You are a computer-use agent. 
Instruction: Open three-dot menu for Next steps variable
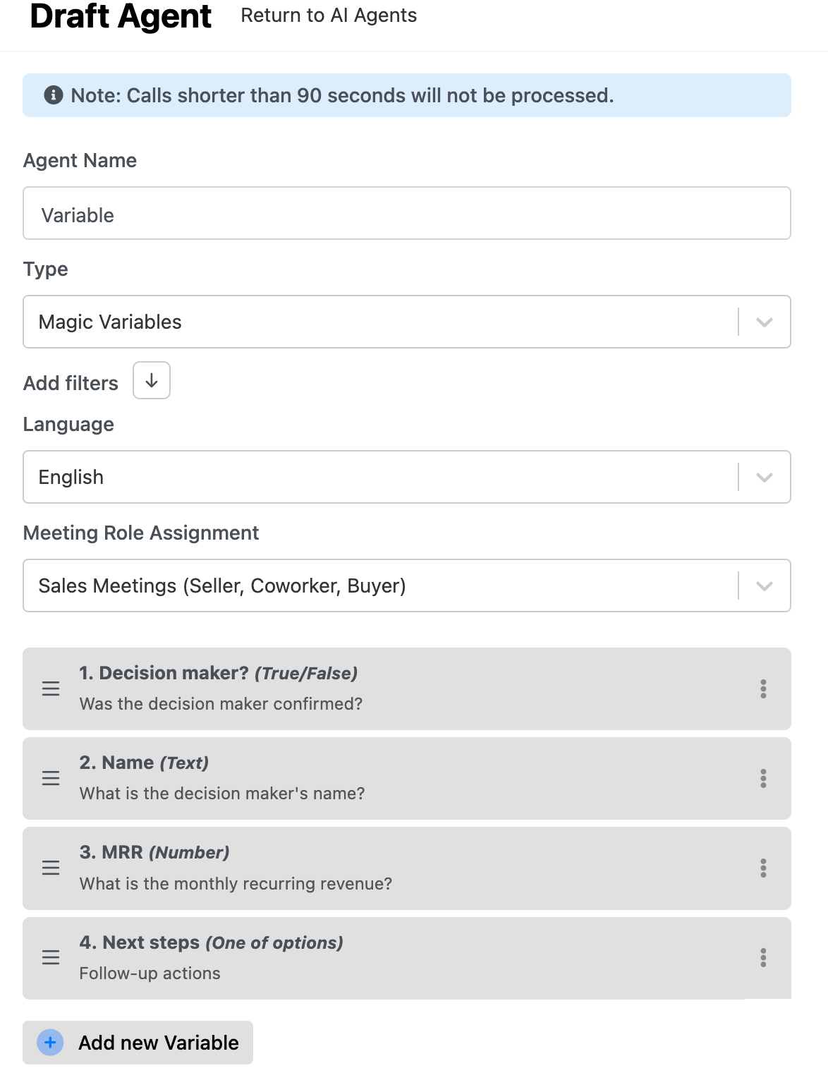click(x=763, y=957)
